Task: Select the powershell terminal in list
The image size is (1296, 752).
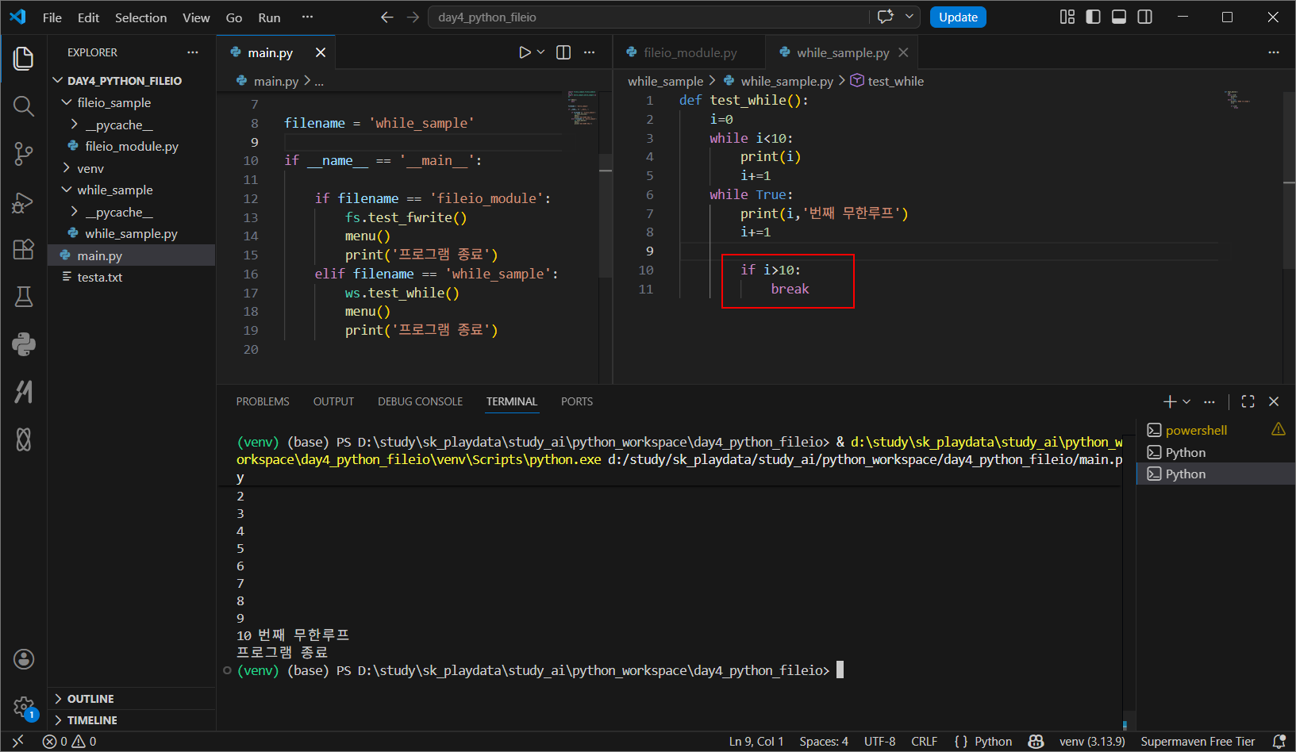Action: pyautogui.click(x=1196, y=430)
